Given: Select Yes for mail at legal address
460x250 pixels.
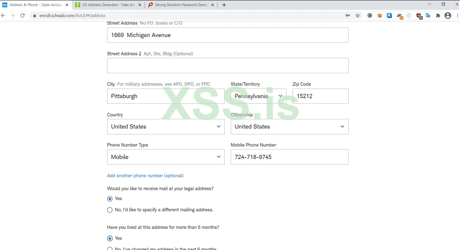Looking at the screenshot, I should pos(110,199).
